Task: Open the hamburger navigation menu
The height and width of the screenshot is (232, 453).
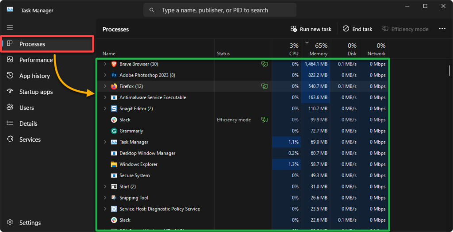Action: pos(10,27)
